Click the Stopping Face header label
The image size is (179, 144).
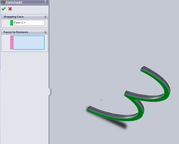(x=14, y=17)
